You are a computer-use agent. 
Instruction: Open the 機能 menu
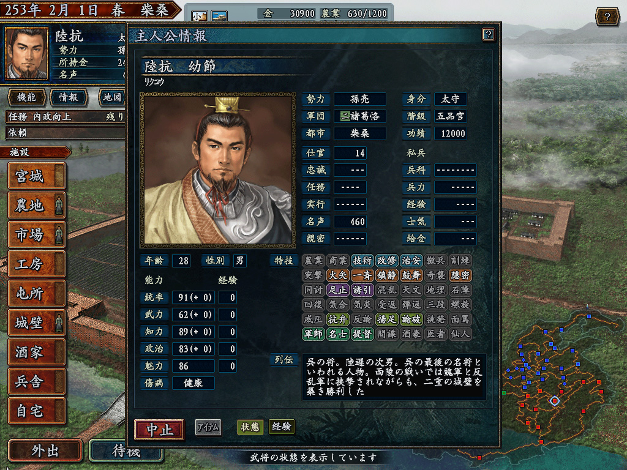26,97
